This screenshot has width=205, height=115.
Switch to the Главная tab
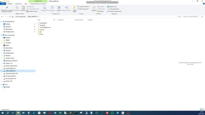(10, 4)
